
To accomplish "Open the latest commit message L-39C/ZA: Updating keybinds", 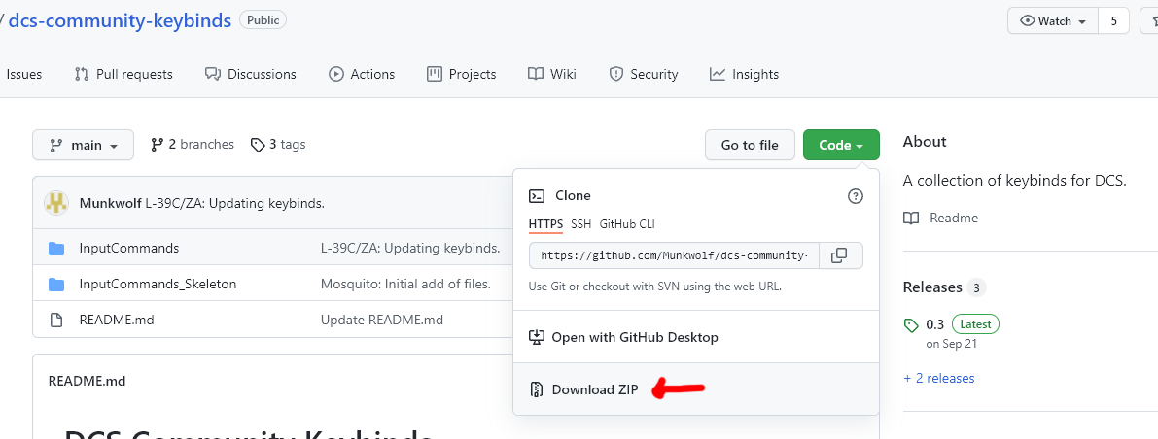I will (x=235, y=203).
